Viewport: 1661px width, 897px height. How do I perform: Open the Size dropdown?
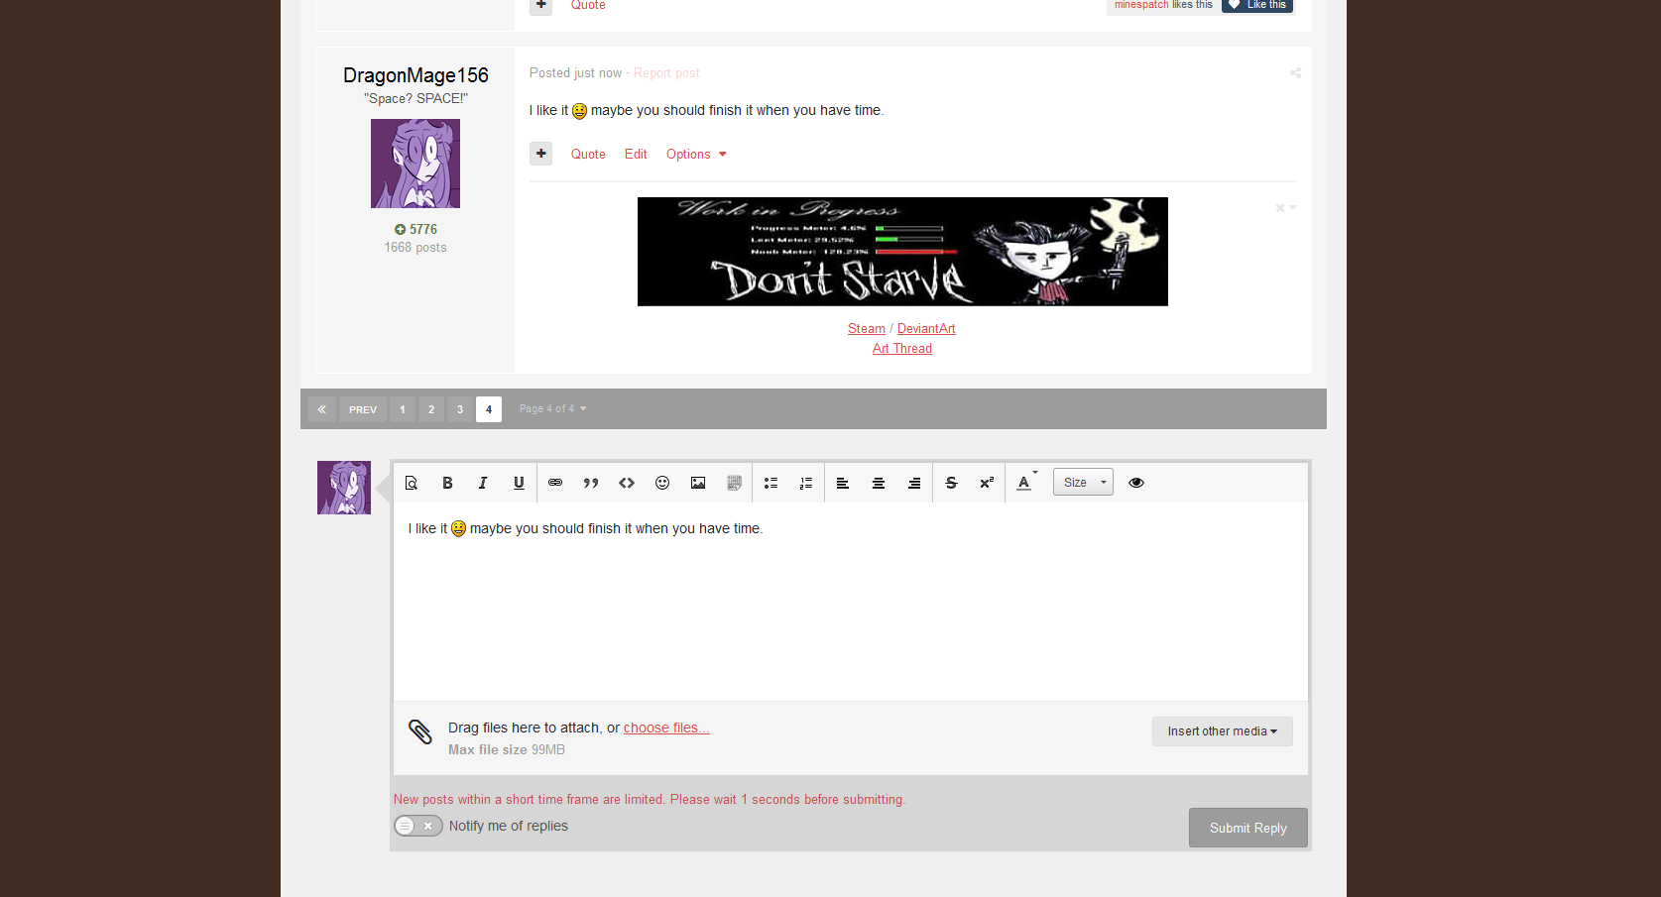(1083, 483)
